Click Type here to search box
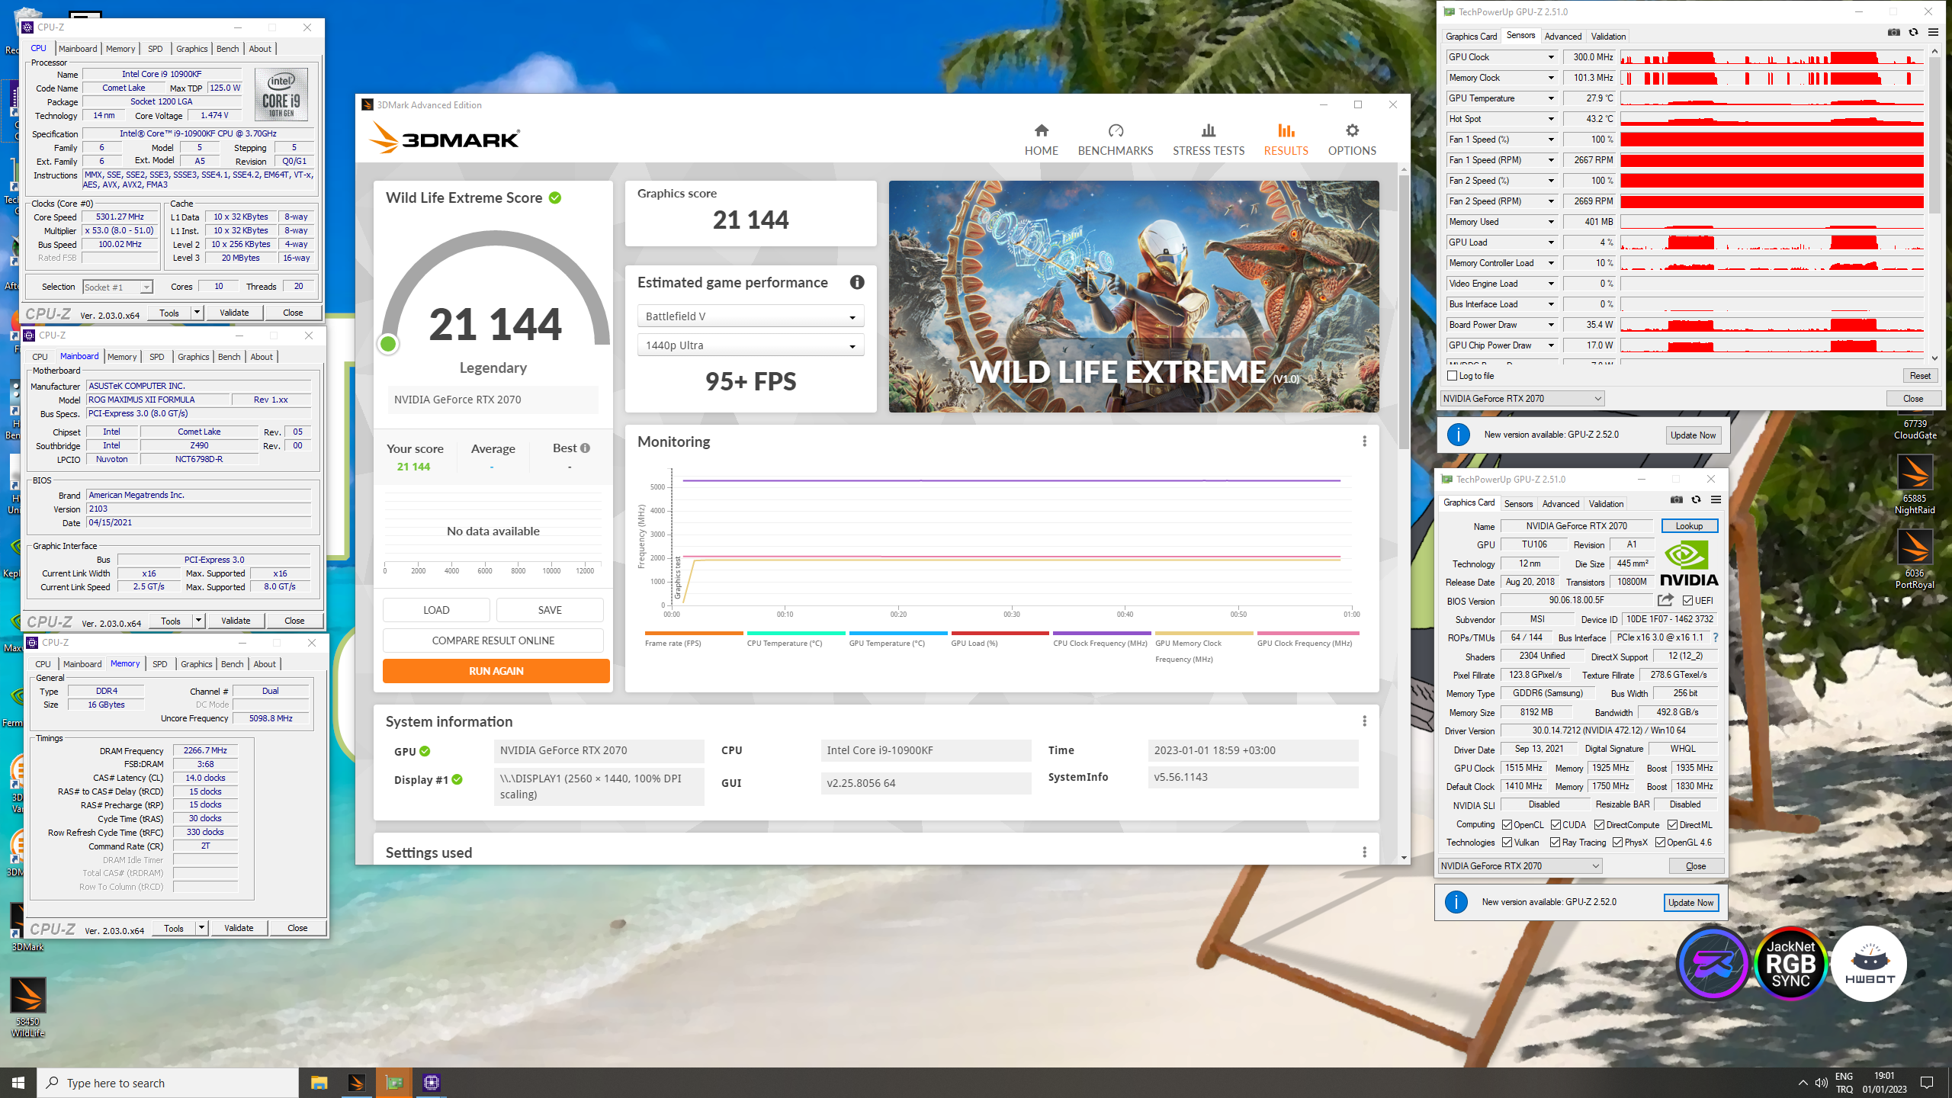This screenshot has height=1098, width=1952. (168, 1083)
